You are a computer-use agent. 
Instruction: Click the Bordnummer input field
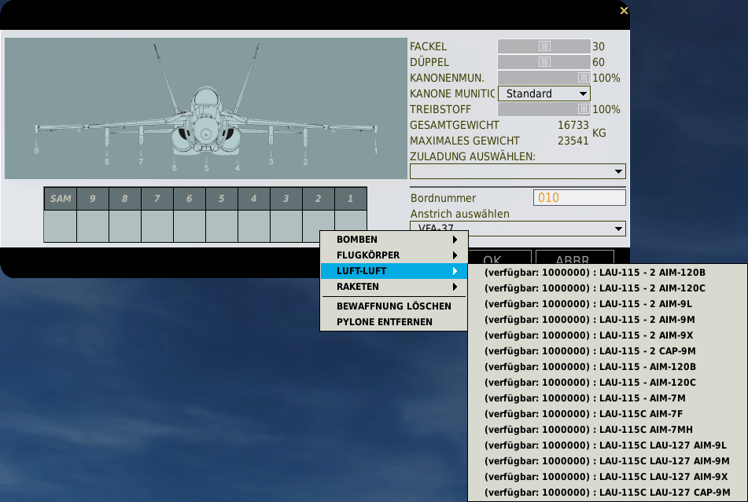pyautogui.click(x=579, y=198)
